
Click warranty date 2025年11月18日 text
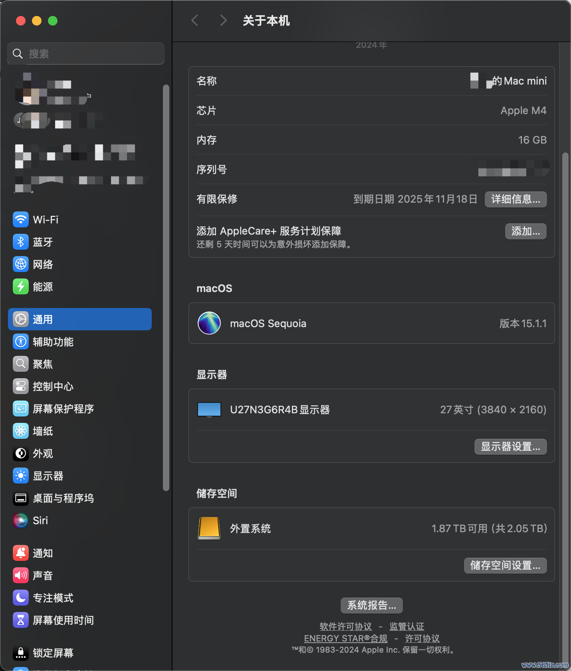438,199
